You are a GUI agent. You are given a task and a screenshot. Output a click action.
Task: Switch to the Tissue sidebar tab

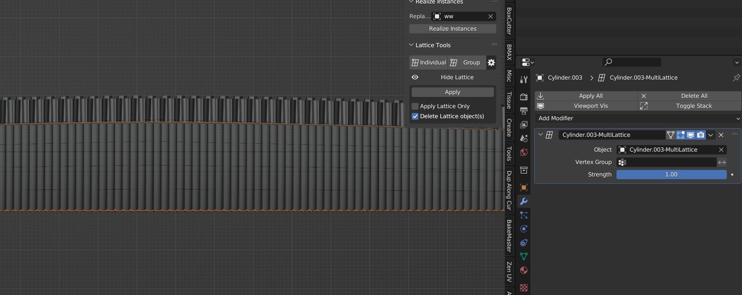coord(509,101)
